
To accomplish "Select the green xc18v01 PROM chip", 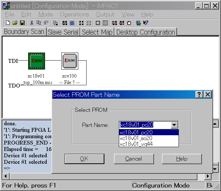I will (36, 61).
